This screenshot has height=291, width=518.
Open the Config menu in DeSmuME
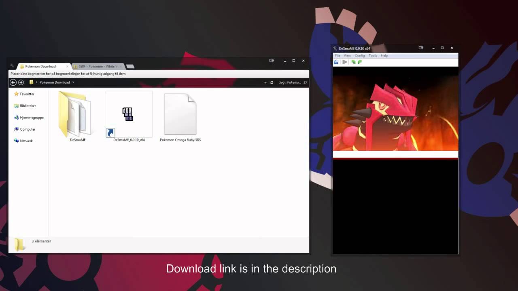(x=360, y=55)
